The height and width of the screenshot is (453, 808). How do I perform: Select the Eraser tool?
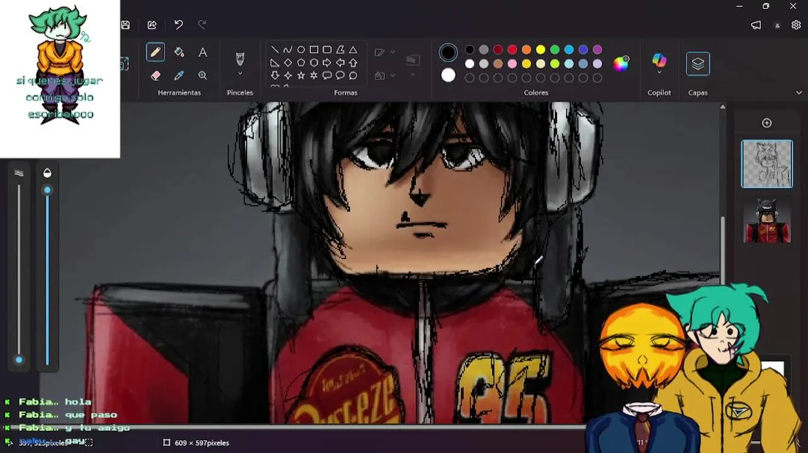click(155, 75)
